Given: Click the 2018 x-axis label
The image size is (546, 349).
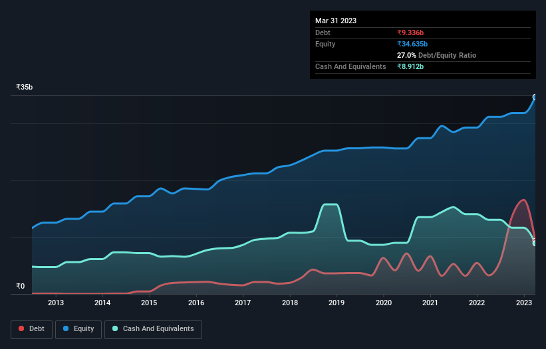Looking at the screenshot, I should (x=290, y=303).
